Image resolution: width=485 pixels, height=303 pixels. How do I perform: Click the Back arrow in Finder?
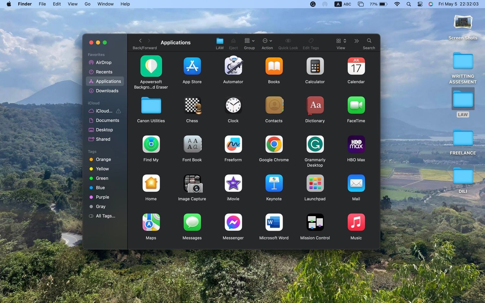(140, 41)
